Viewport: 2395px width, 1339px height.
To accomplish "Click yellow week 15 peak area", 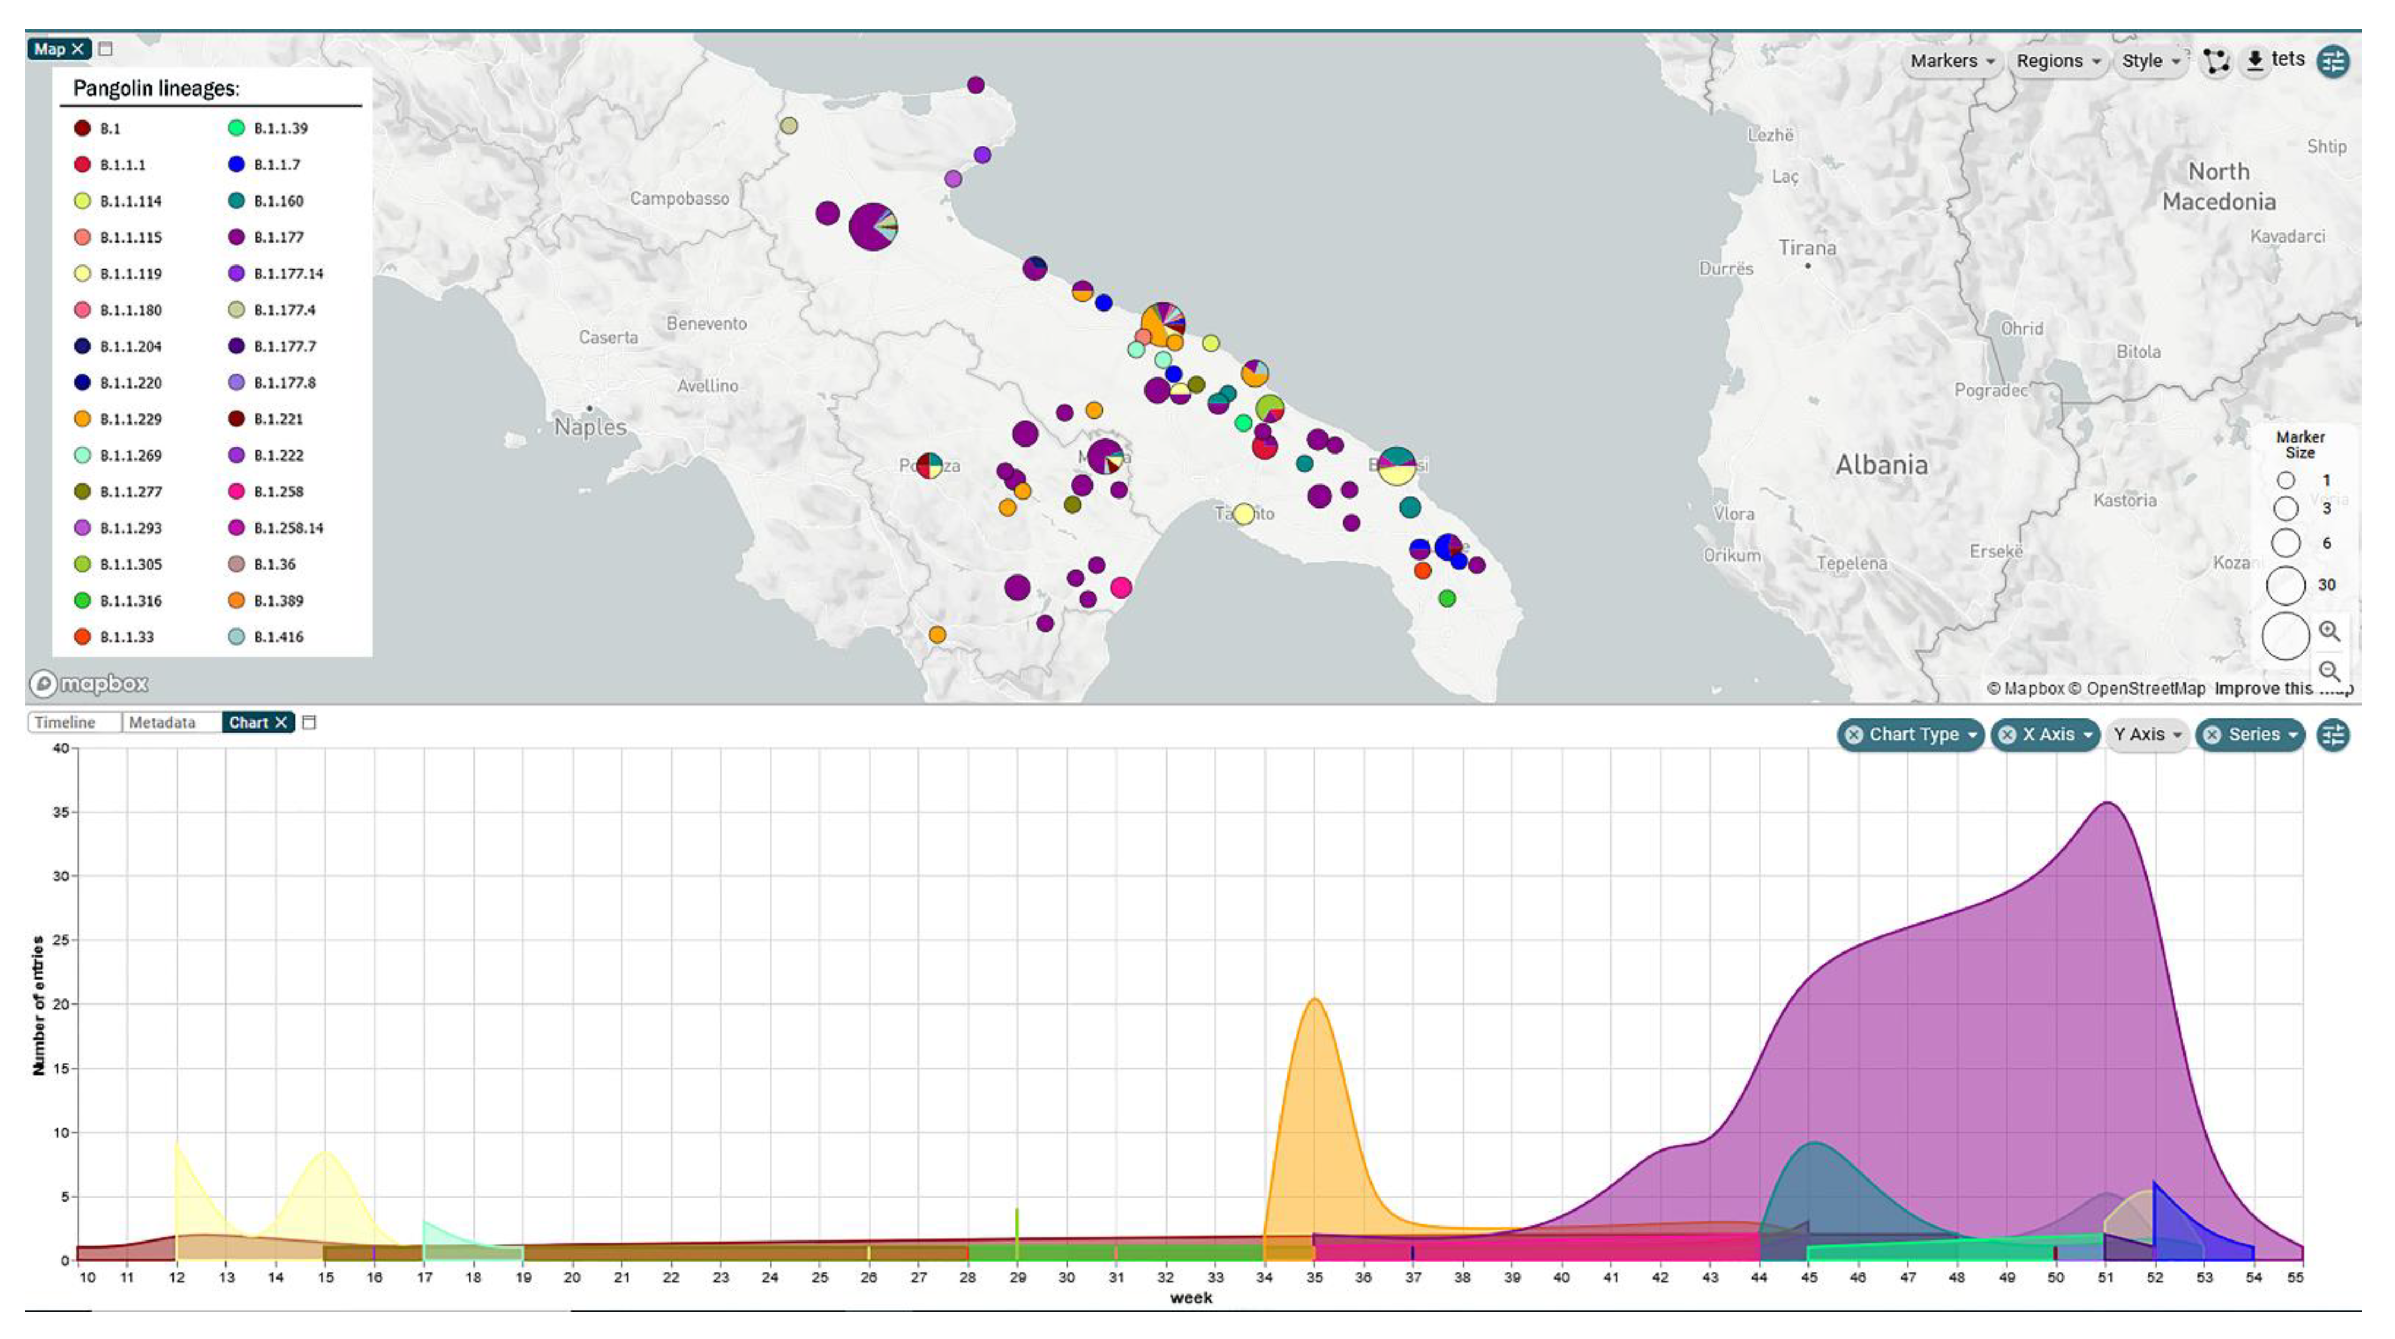I will [326, 1199].
